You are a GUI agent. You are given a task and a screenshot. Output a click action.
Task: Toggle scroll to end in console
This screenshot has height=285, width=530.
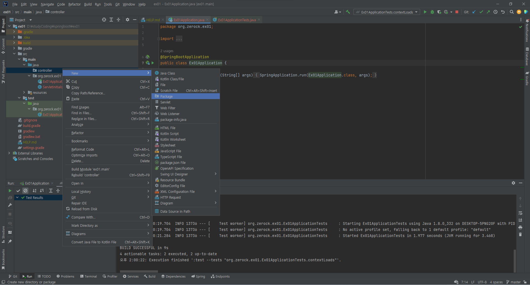520,220
